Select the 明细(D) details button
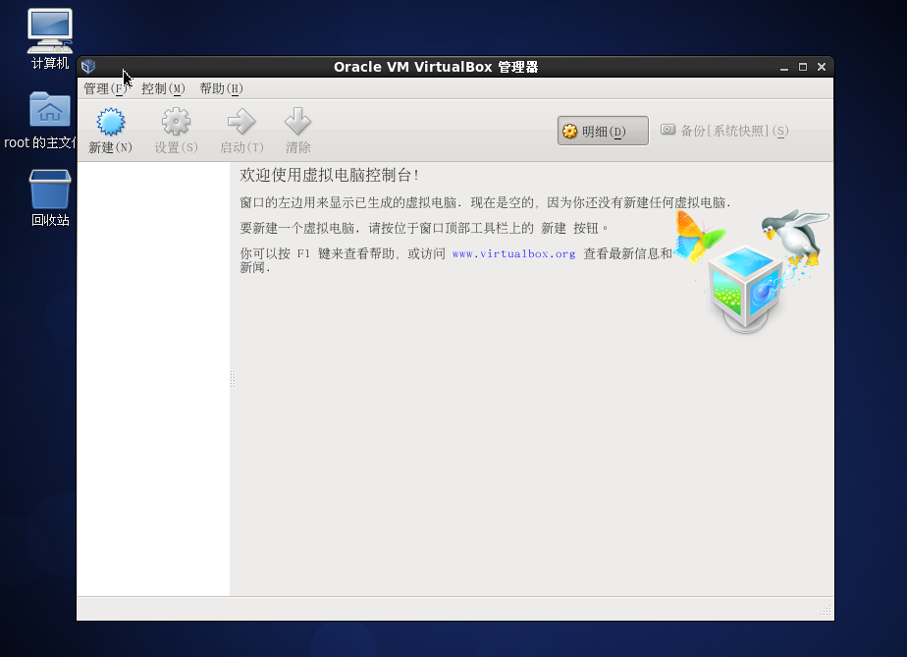The height and width of the screenshot is (657, 907). coord(603,131)
